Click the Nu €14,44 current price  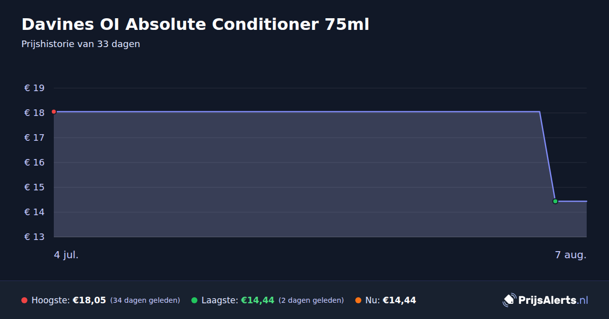[399, 300]
